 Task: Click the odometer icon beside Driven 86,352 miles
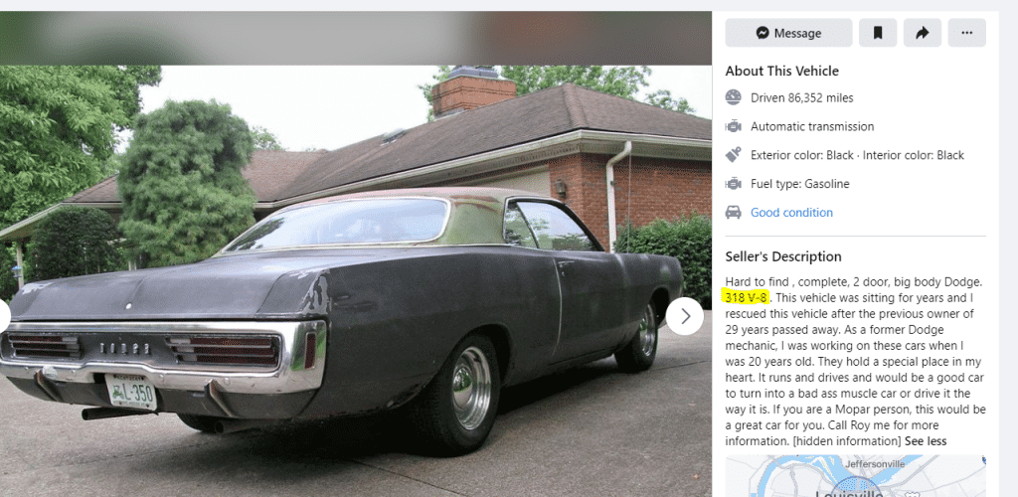[x=733, y=98]
